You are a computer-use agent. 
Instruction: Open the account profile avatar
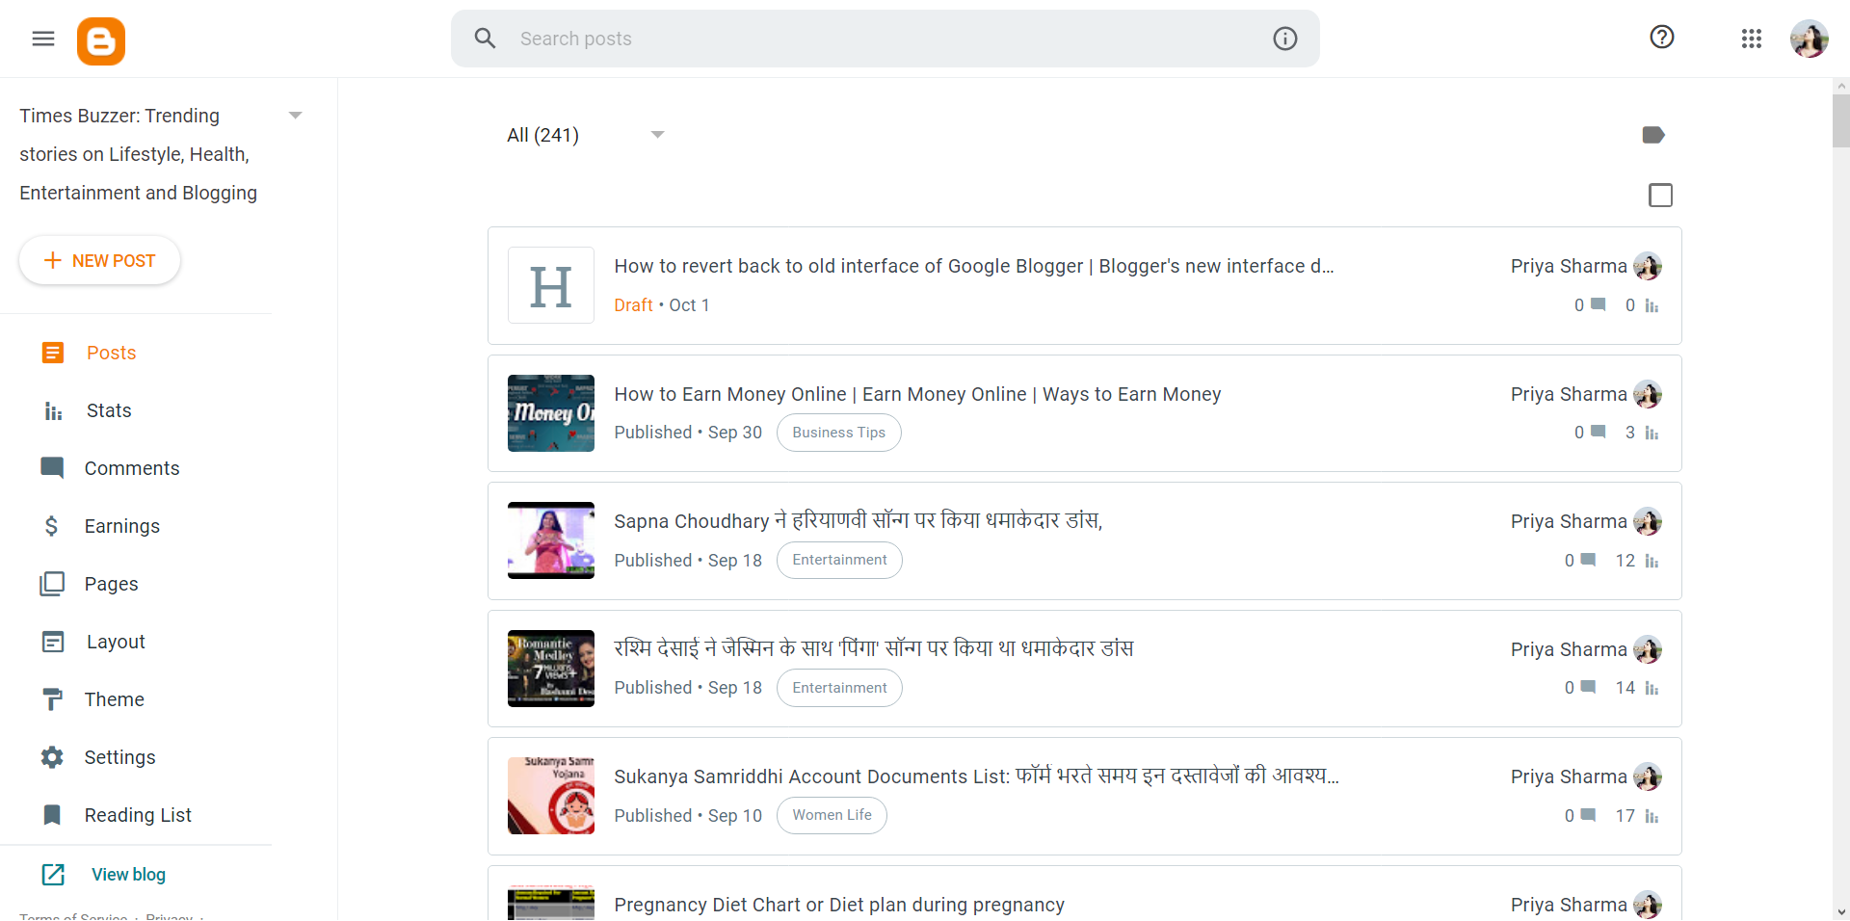tap(1809, 39)
